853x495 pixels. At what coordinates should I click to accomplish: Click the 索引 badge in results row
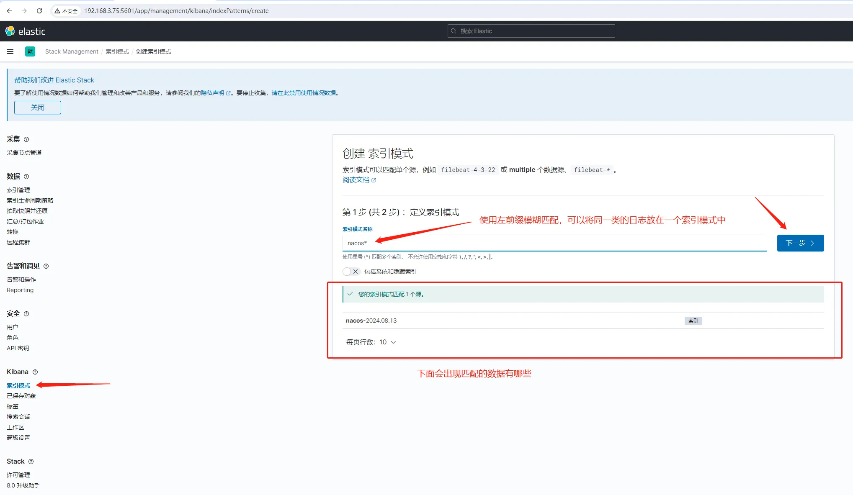tap(693, 321)
